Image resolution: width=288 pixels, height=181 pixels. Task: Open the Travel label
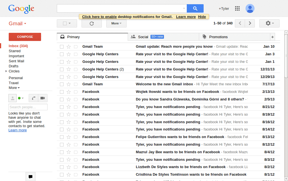[13, 83]
